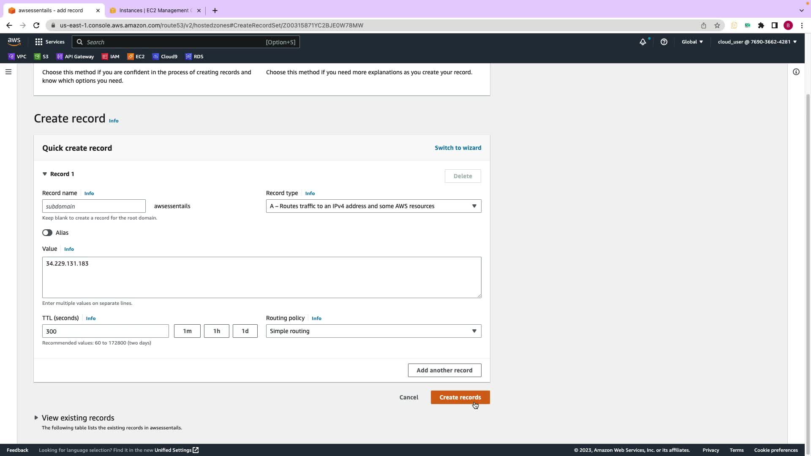Open the Routing policy dropdown
Viewport: 811px width, 456px height.
373,331
